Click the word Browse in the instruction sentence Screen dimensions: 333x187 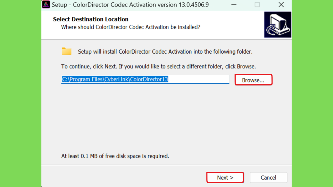pos(246,67)
